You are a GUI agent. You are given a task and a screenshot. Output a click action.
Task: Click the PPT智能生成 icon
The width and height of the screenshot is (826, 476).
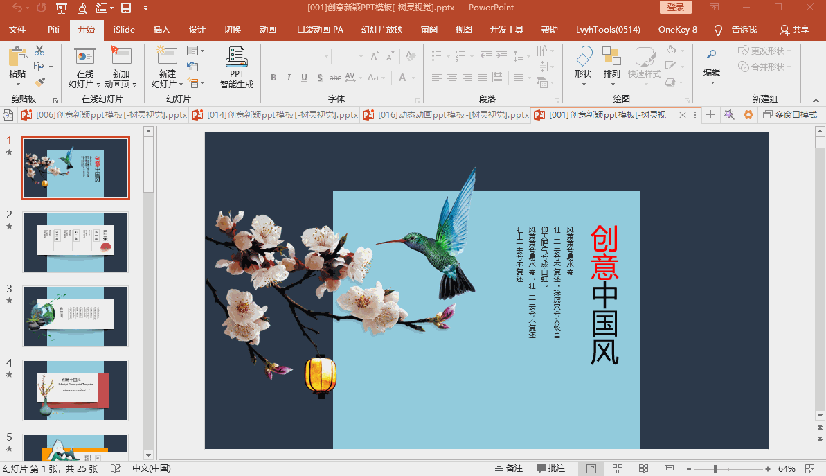point(237,57)
